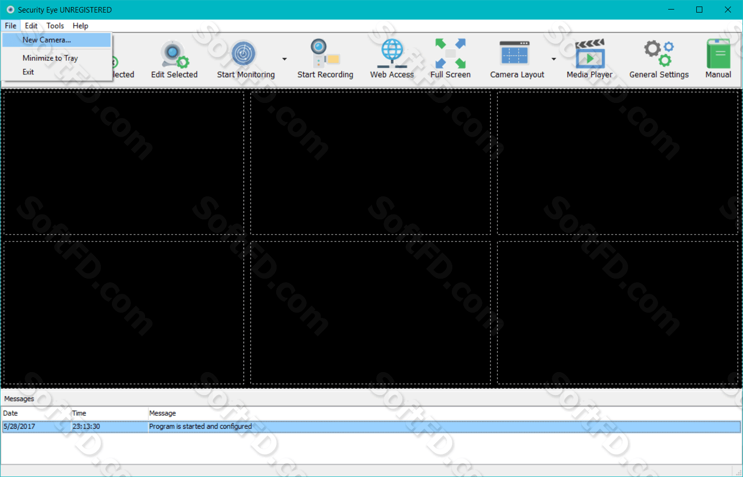The width and height of the screenshot is (743, 477).
Task: Choose Minimize to Tray menu entry
Action: [x=56, y=58]
